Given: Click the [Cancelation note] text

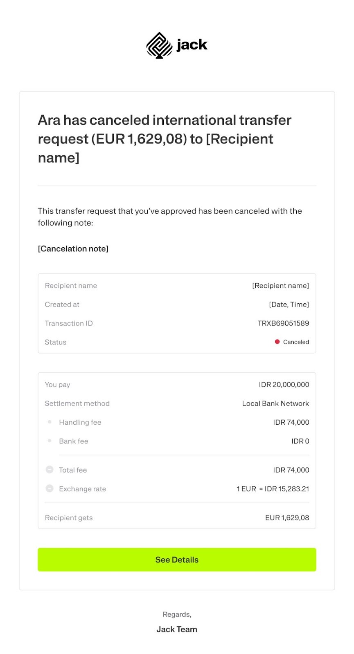Looking at the screenshot, I should point(73,249).
